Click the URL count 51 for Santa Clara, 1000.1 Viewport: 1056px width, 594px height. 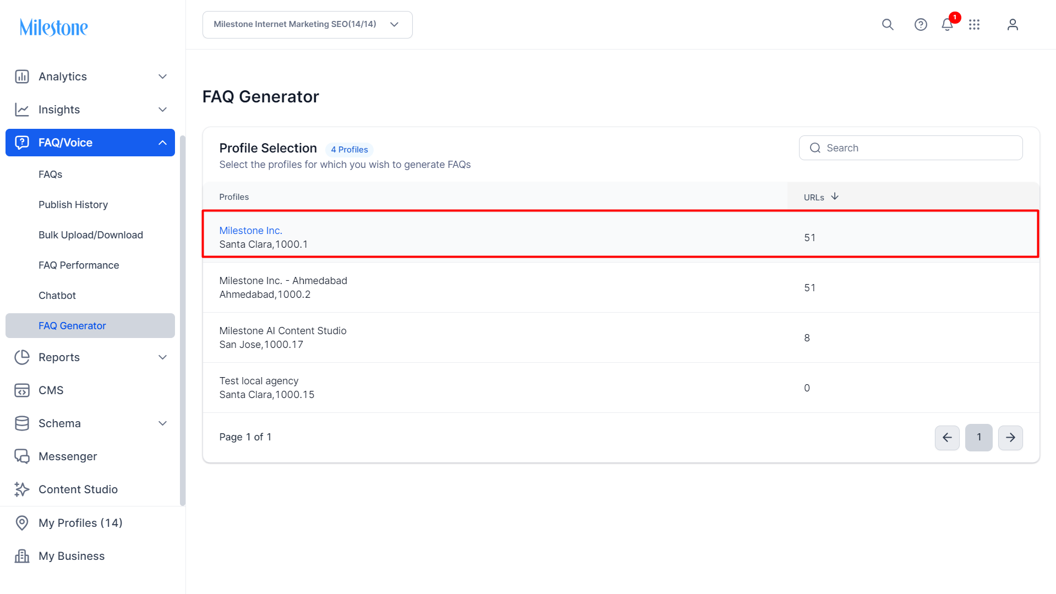pyautogui.click(x=810, y=238)
